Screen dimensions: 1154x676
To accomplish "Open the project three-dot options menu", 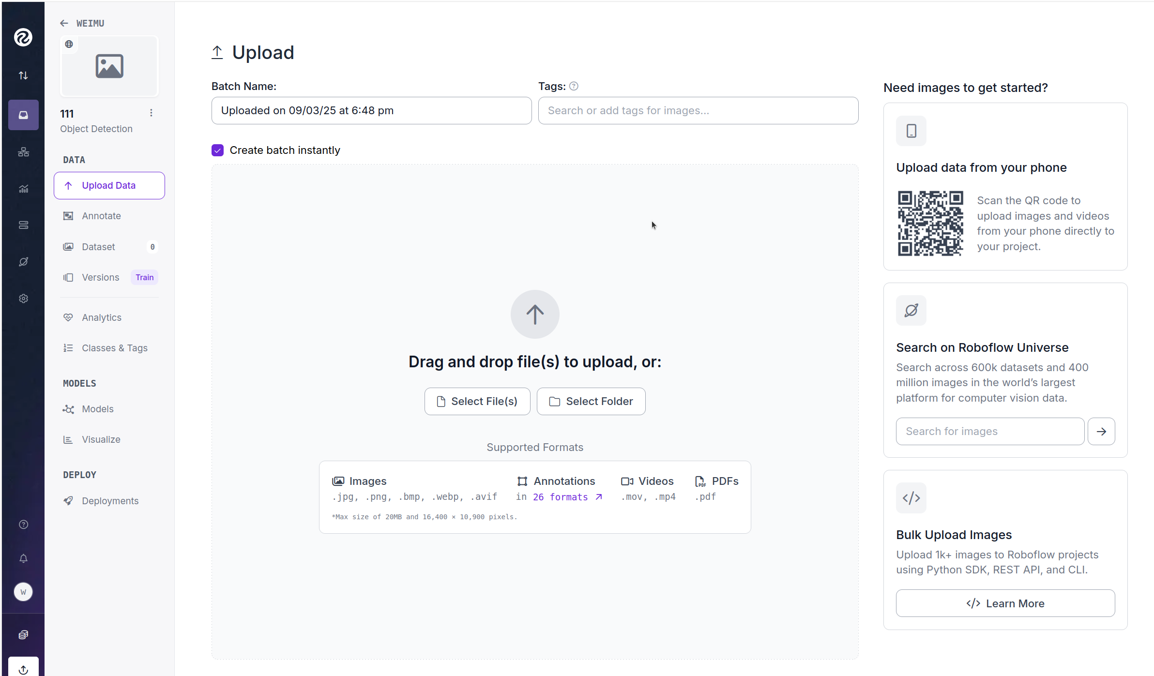I will tap(151, 113).
